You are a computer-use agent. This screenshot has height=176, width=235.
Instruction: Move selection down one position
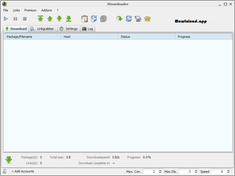click(59, 18)
